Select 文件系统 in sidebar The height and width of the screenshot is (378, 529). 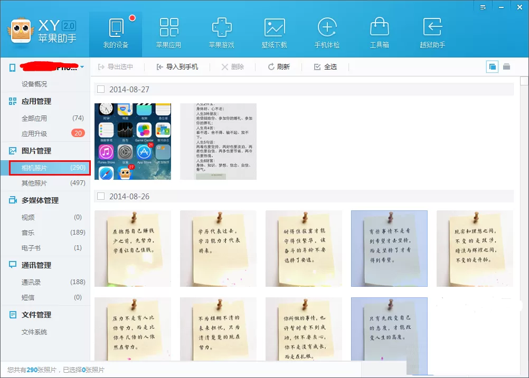click(x=34, y=332)
